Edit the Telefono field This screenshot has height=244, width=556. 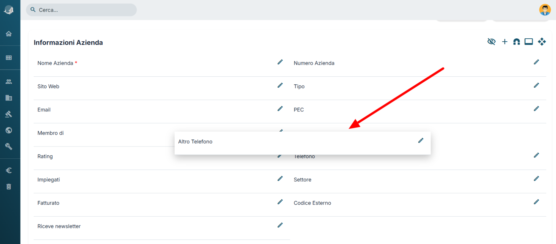click(536, 155)
